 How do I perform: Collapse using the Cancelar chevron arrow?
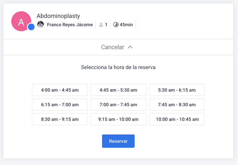click(x=130, y=47)
